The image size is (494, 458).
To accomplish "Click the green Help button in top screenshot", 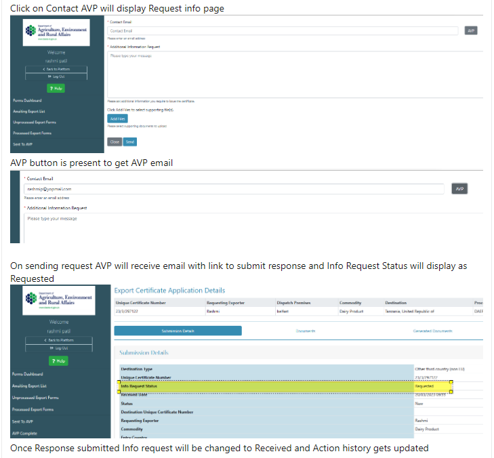I will point(56,88).
